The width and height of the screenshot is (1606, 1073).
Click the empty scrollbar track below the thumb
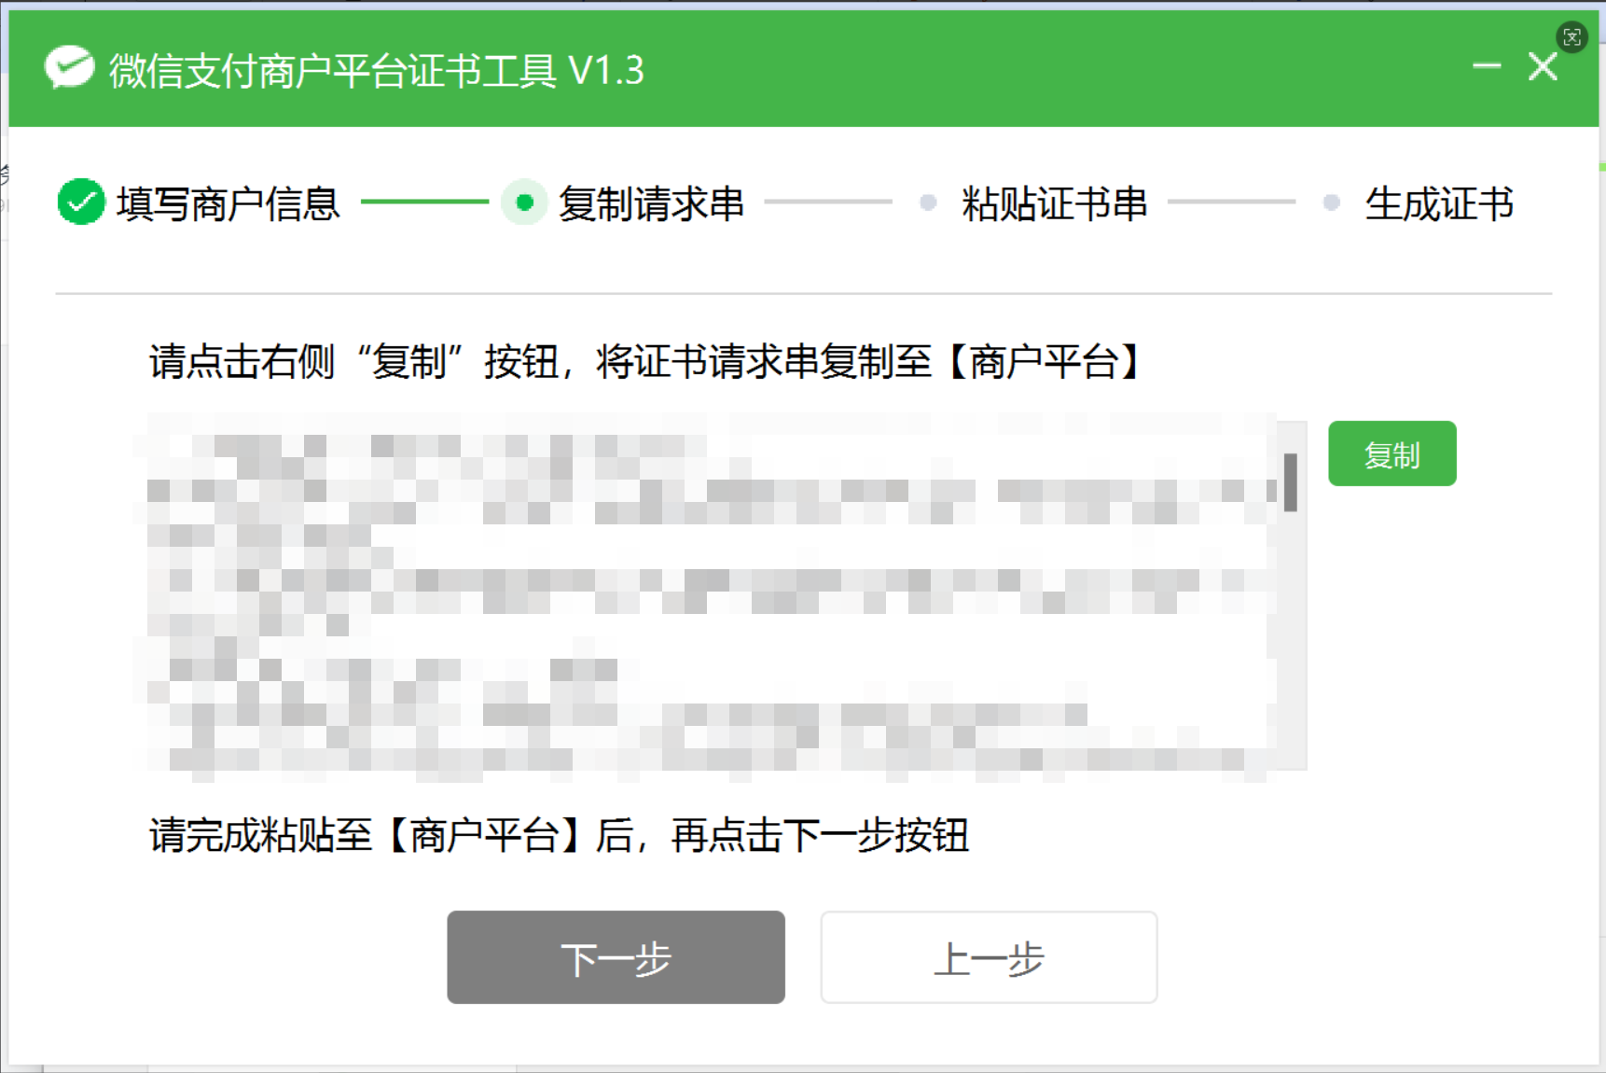pyautogui.click(x=1291, y=653)
